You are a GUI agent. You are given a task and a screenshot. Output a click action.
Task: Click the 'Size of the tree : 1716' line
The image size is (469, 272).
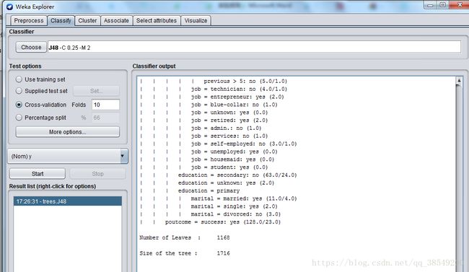tap(185, 253)
